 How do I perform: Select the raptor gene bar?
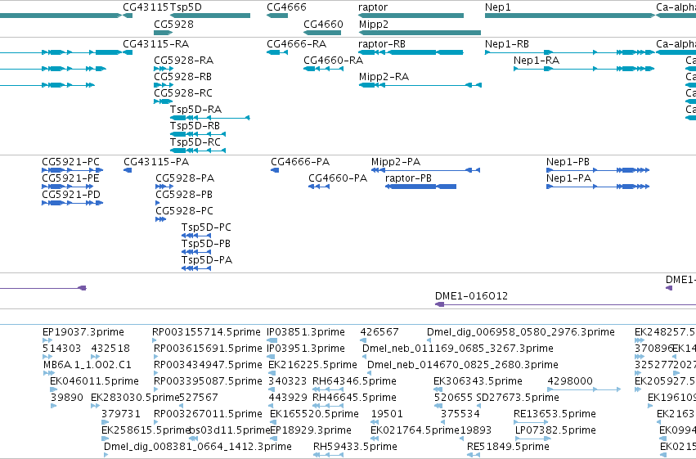click(x=411, y=16)
